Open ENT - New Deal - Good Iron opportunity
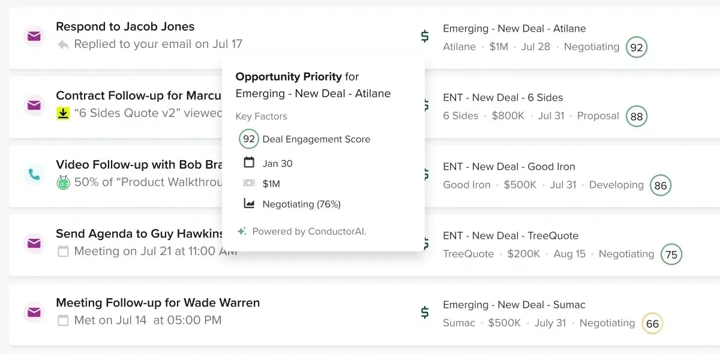 point(509,166)
